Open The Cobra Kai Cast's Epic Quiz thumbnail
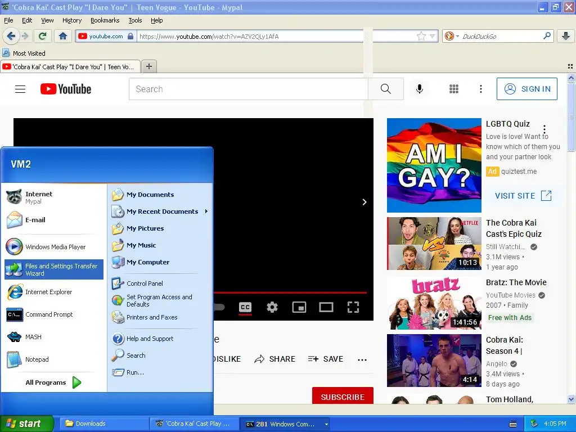Image resolution: width=576 pixels, height=432 pixels. pos(434,244)
